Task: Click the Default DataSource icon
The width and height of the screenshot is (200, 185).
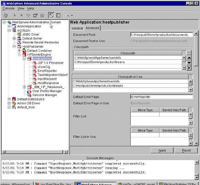Action: click(x=14, y=99)
